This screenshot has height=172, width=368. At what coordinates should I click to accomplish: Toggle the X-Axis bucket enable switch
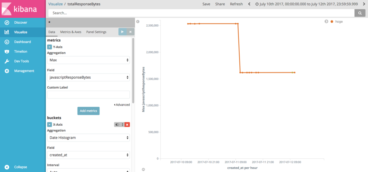coord(118,125)
